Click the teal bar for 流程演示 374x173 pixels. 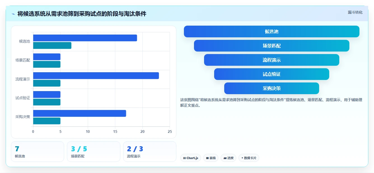(x=47, y=83)
